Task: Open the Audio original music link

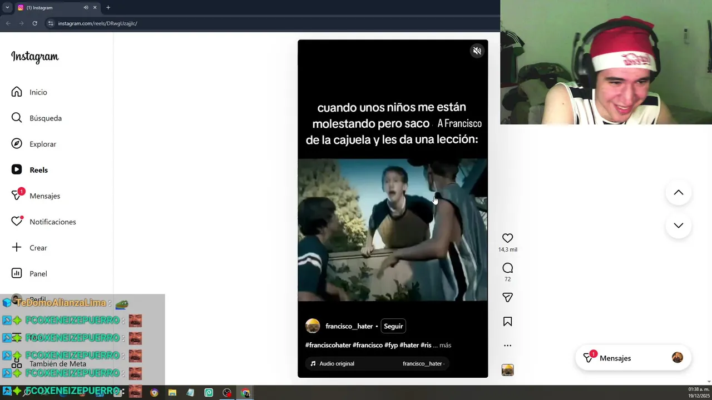Action: (x=337, y=363)
